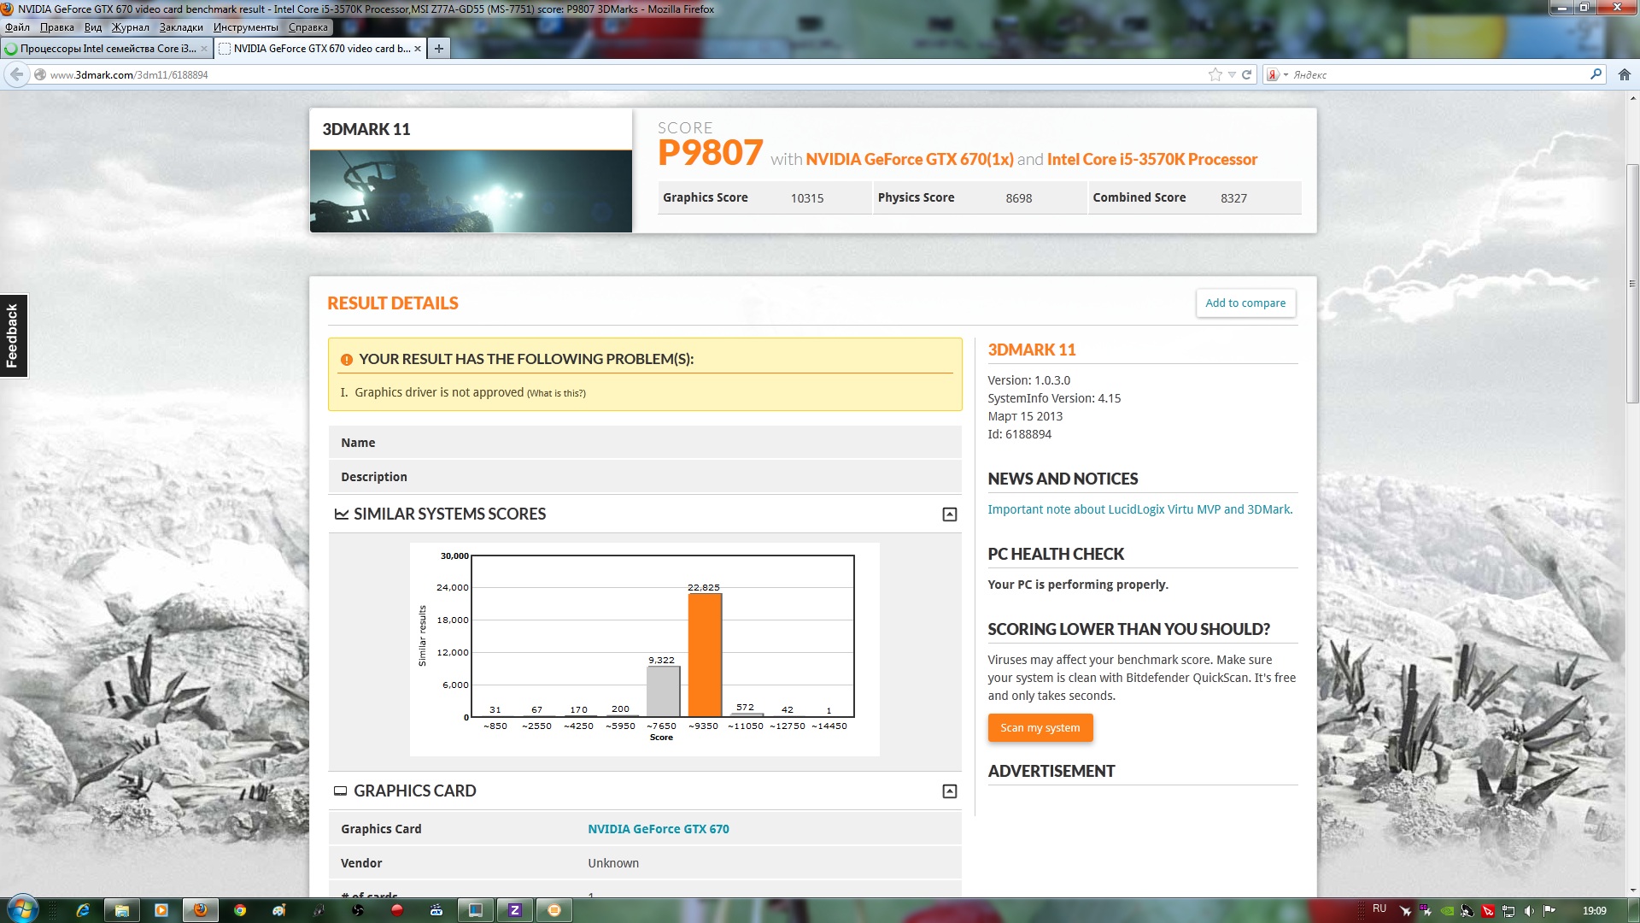The height and width of the screenshot is (923, 1640).
Task: Open the Закладки menu
Action: (181, 27)
